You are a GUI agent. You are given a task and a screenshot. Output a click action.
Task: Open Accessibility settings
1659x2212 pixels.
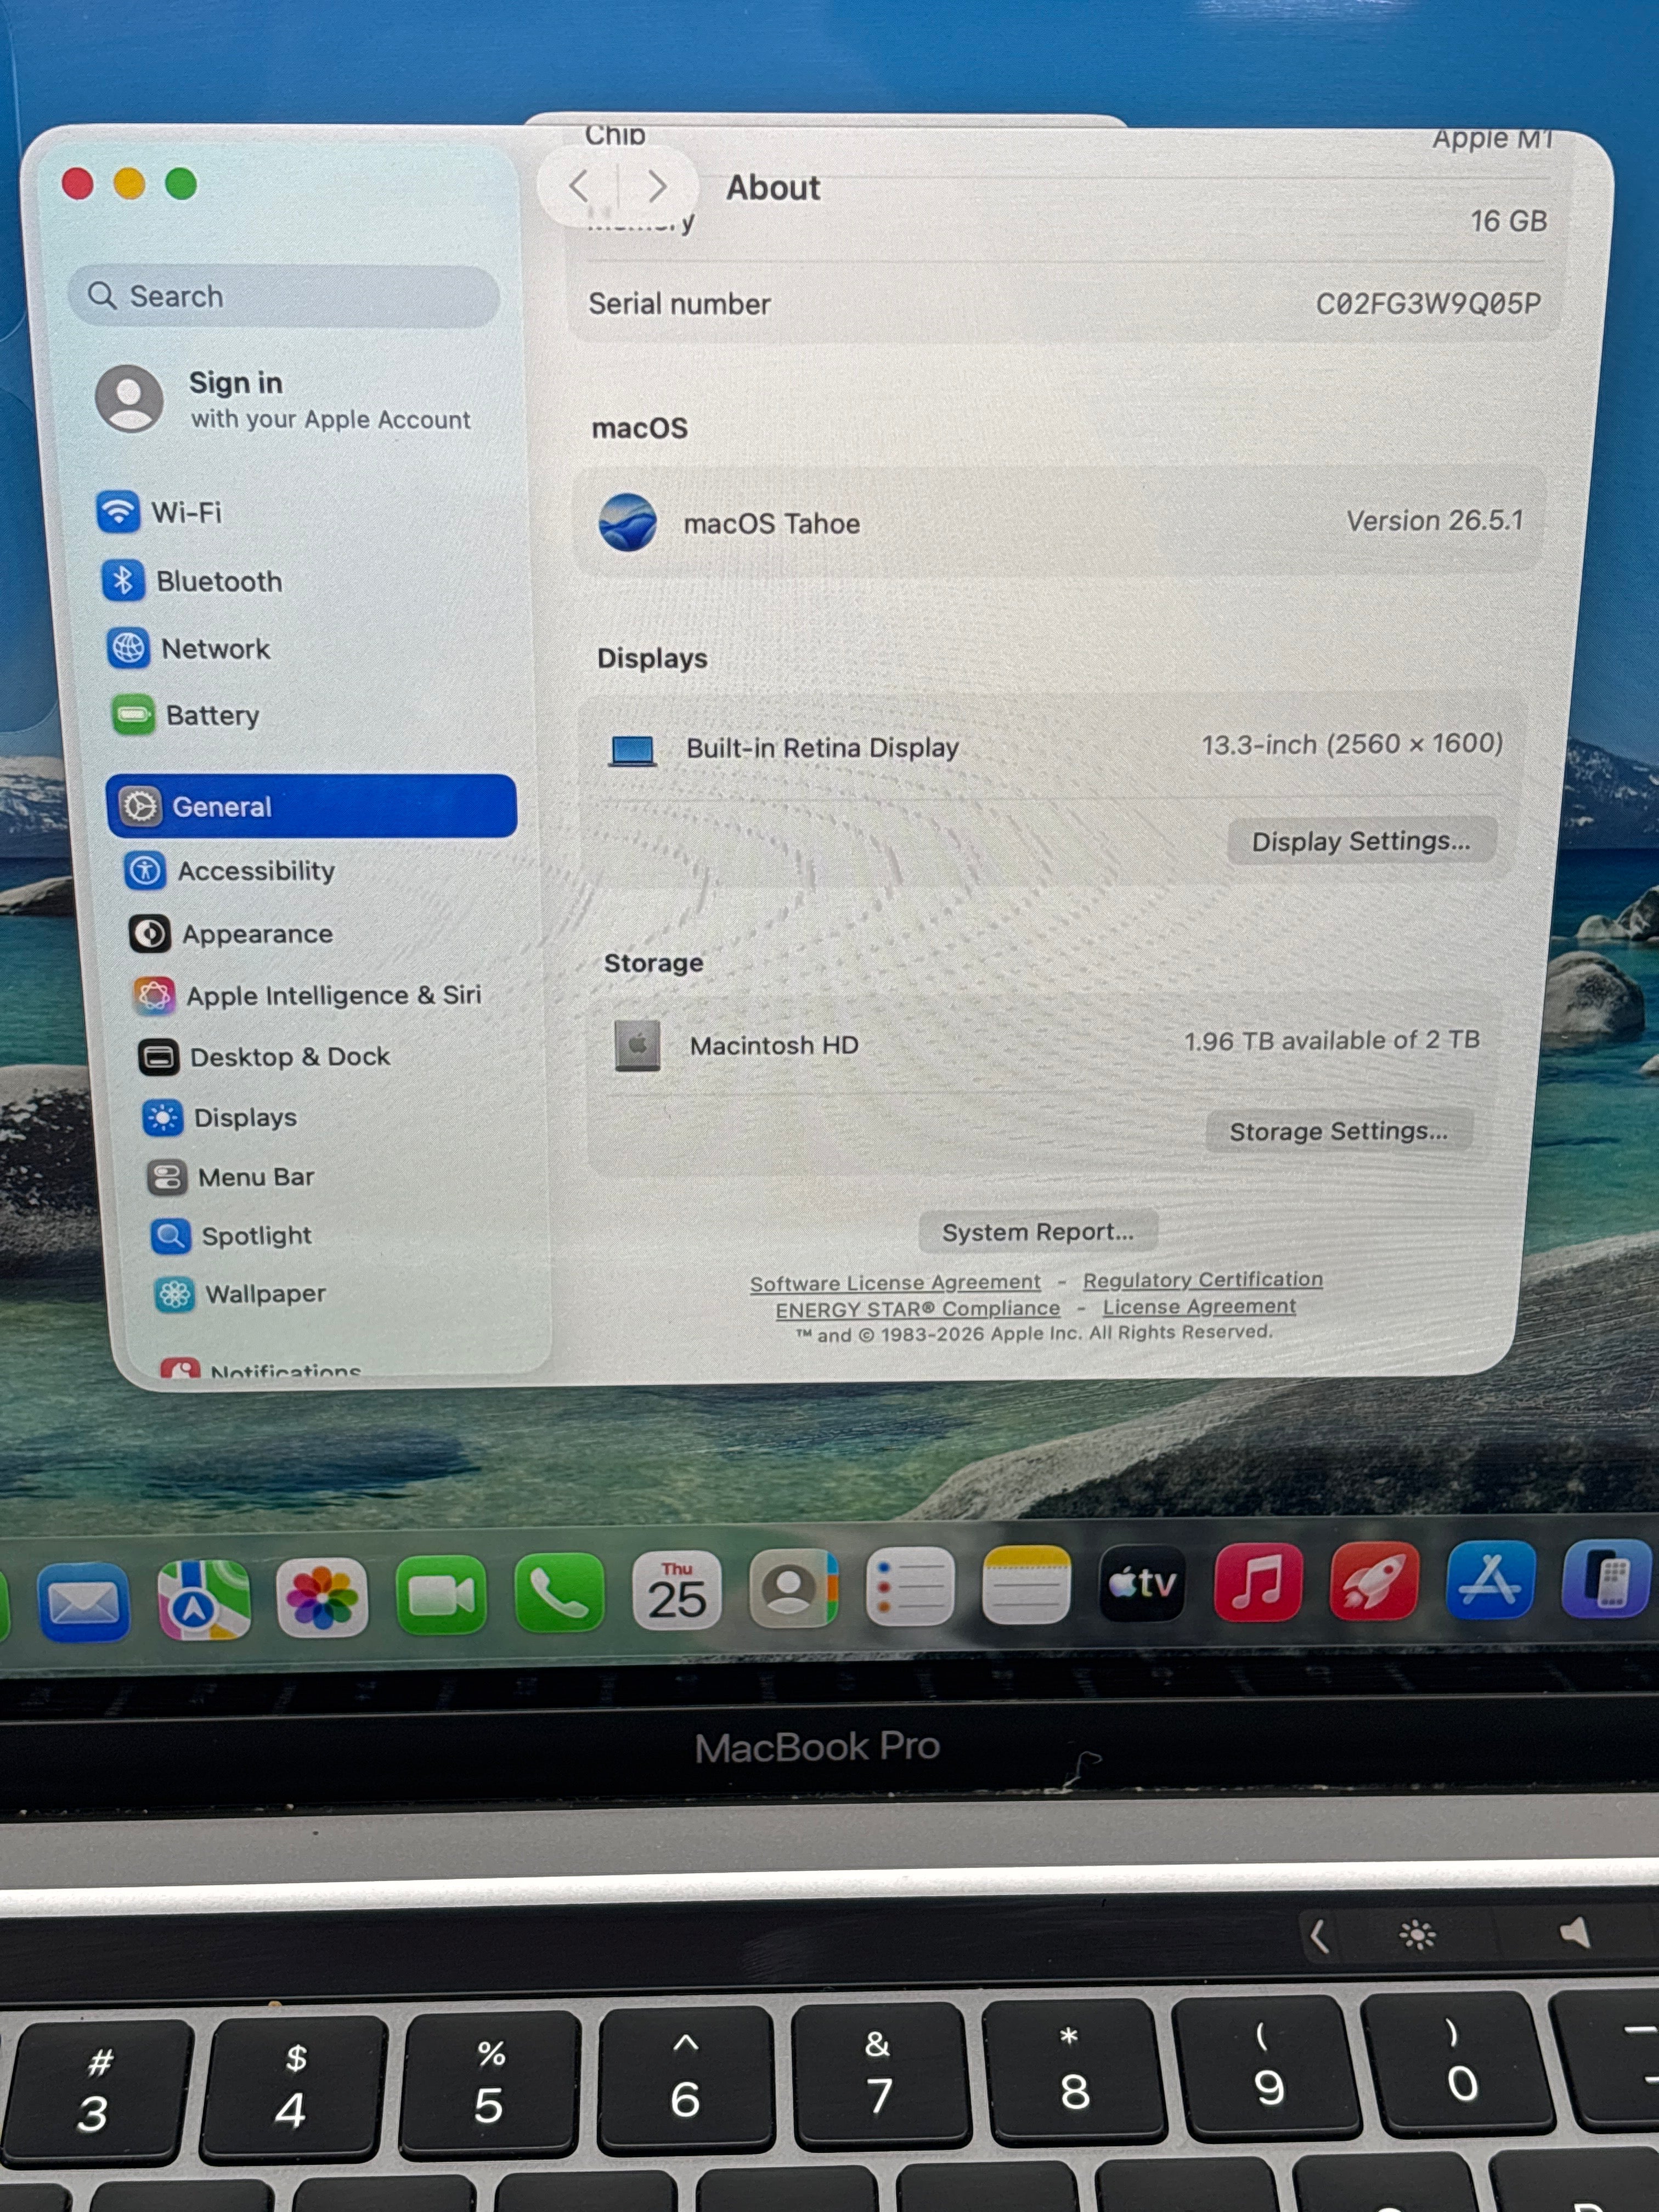230,870
